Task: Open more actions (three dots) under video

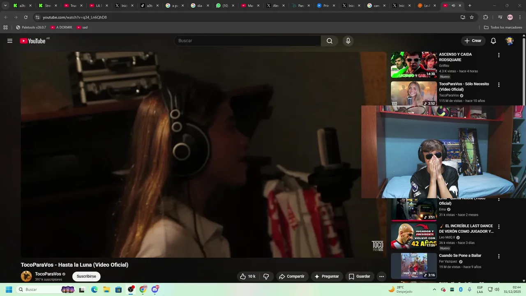Action: click(381, 276)
